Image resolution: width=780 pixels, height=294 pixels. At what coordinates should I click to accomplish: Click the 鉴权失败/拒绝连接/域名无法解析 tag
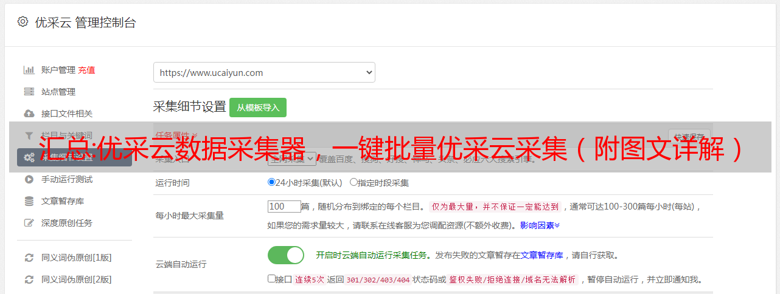click(512, 280)
